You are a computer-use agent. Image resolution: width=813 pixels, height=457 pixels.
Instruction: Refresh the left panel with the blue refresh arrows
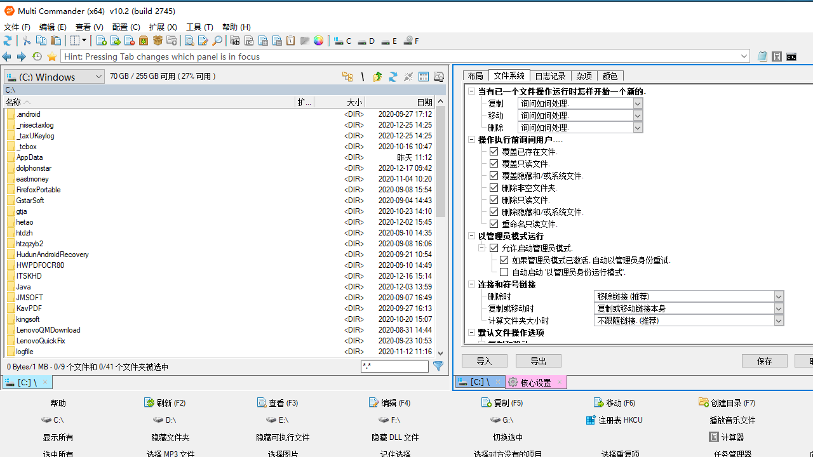(x=393, y=76)
